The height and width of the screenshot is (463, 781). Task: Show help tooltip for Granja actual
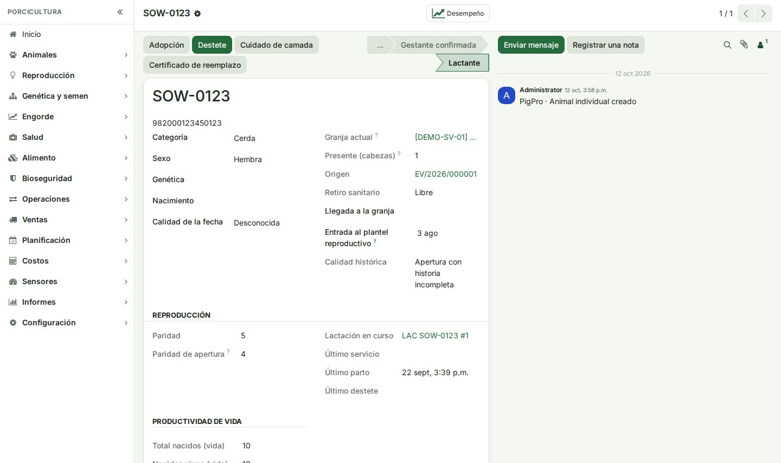[x=376, y=135]
